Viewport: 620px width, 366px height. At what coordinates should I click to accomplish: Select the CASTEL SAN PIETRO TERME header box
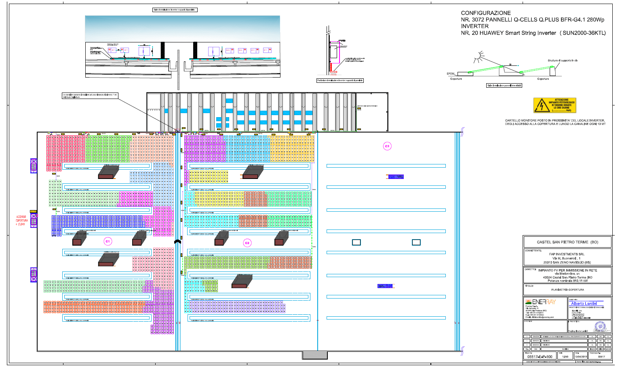pos(567,242)
